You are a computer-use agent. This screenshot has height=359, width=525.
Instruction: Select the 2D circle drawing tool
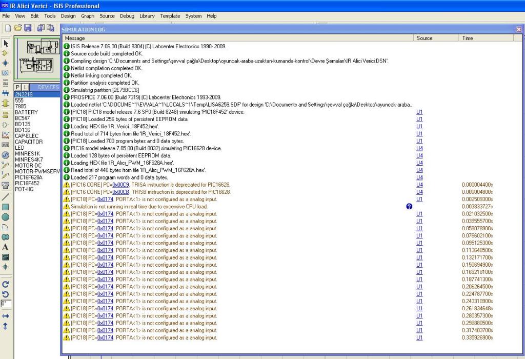pyautogui.click(x=5, y=217)
